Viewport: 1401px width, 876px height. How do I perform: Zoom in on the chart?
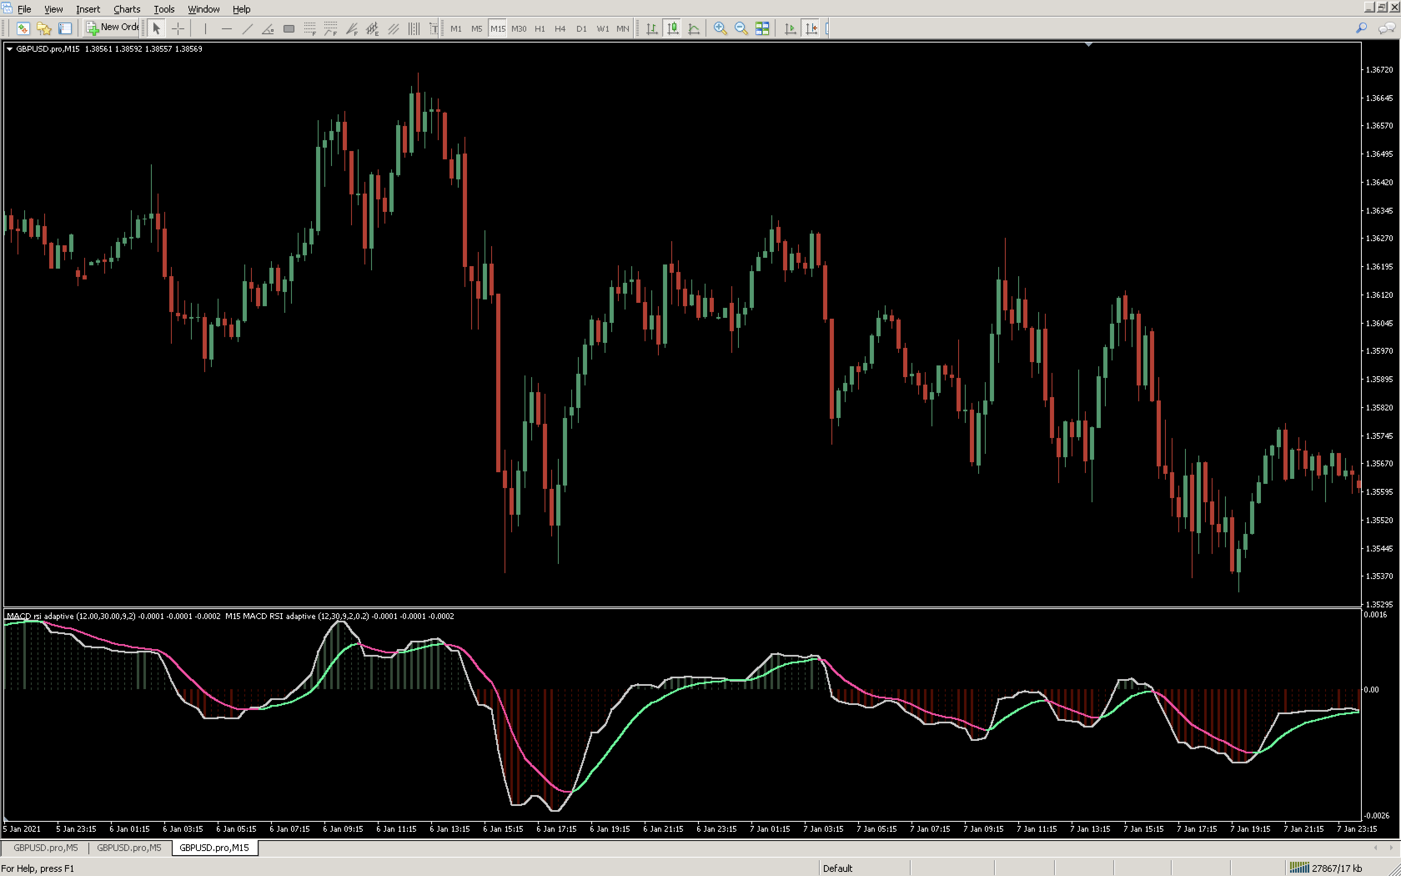(720, 28)
